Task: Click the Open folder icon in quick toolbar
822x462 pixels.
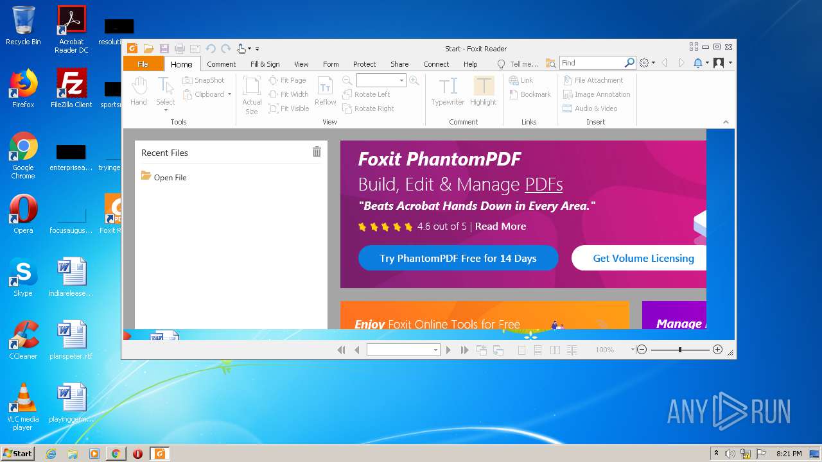Action: [148, 49]
